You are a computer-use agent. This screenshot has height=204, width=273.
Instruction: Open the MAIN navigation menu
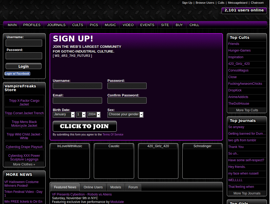[12, 25]
